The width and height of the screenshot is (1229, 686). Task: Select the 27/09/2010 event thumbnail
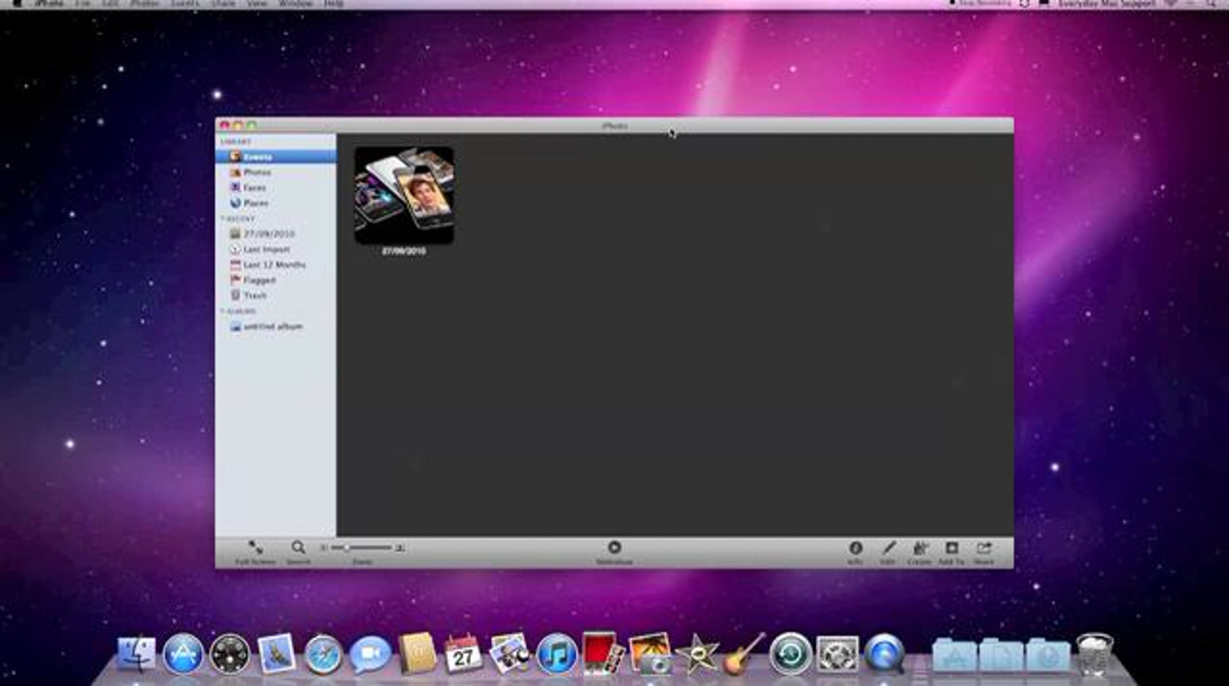(x=404, y=195)
